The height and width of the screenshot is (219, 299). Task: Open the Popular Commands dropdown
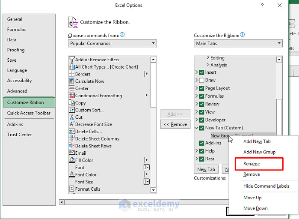pyautogui.click(x=112, y=43)
